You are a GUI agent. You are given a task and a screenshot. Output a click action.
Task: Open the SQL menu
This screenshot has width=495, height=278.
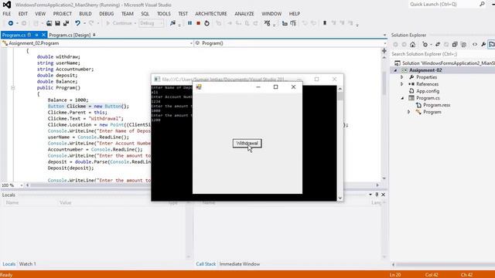tap(145, 14)
